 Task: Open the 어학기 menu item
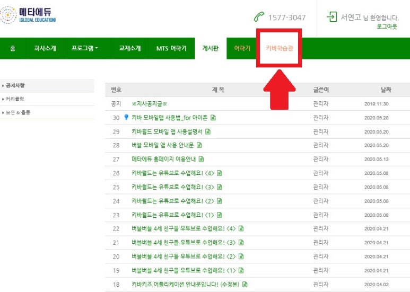click(242, 48)
